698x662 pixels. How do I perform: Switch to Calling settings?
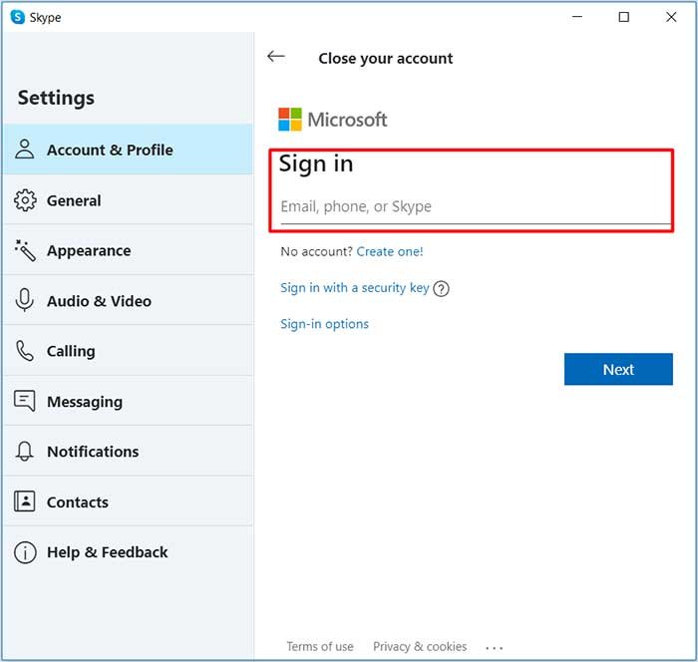tap(129, 351)
